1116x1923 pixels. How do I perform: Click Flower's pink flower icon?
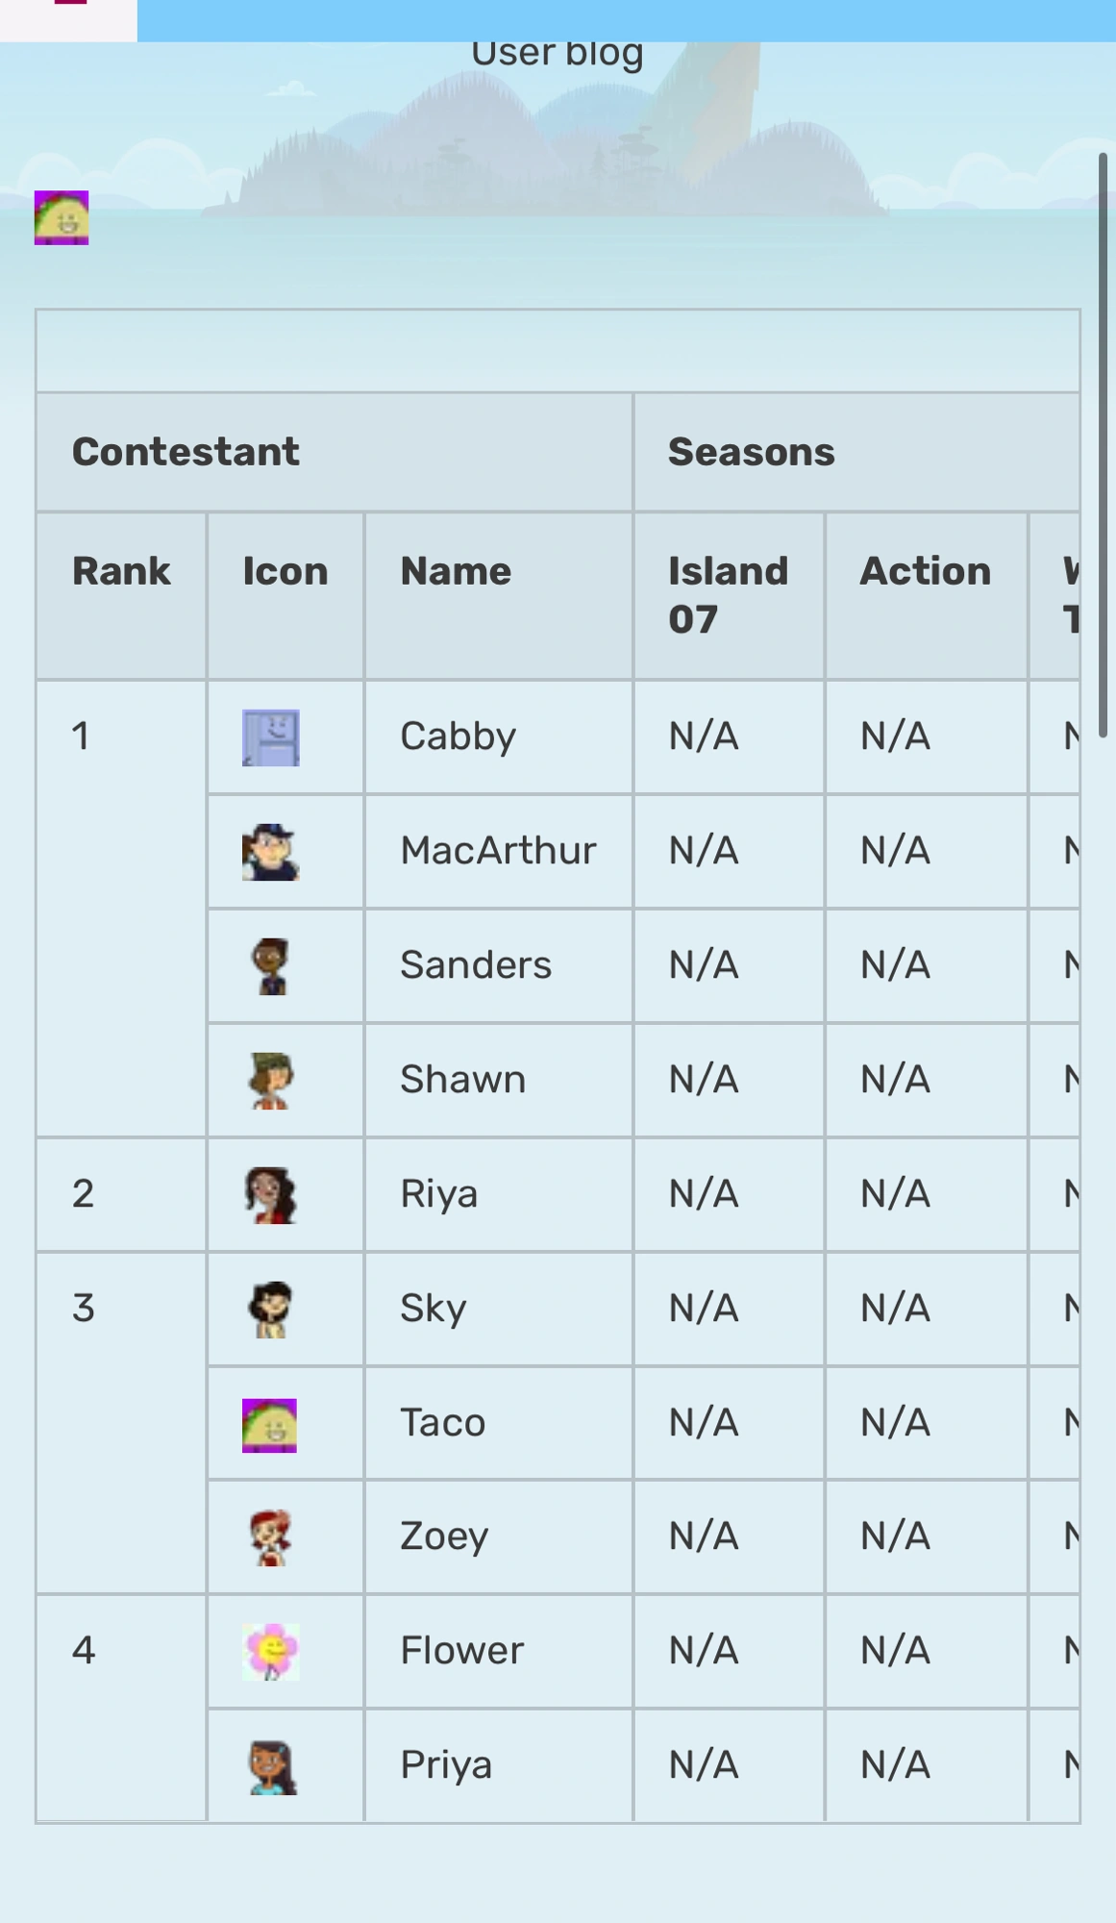[271, 1652]
